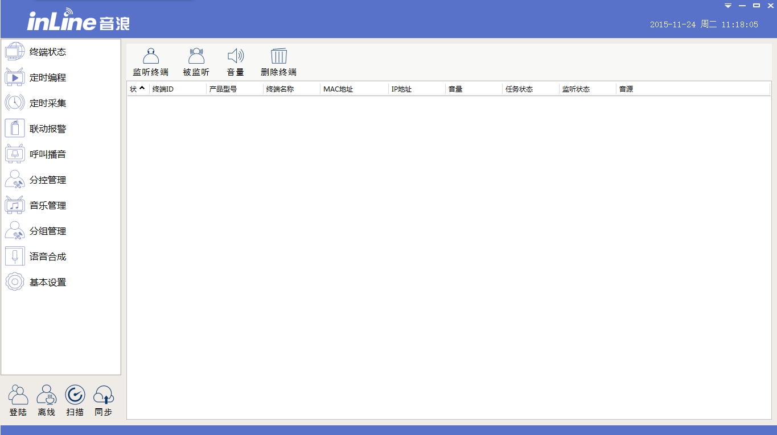Sort by 终端ID column header

tap(178, 89)
